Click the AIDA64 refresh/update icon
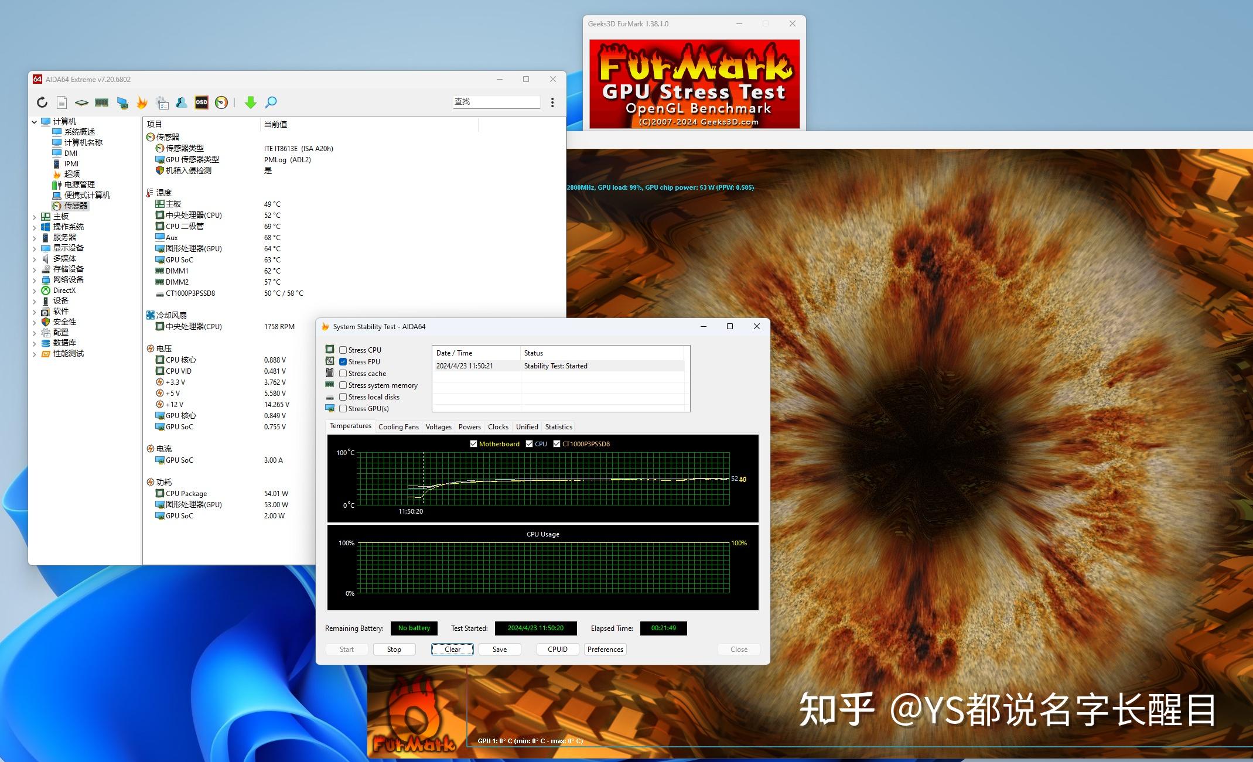Viewport: 1253px width, 762px height. pyautogui.click(x=40, y=102)
